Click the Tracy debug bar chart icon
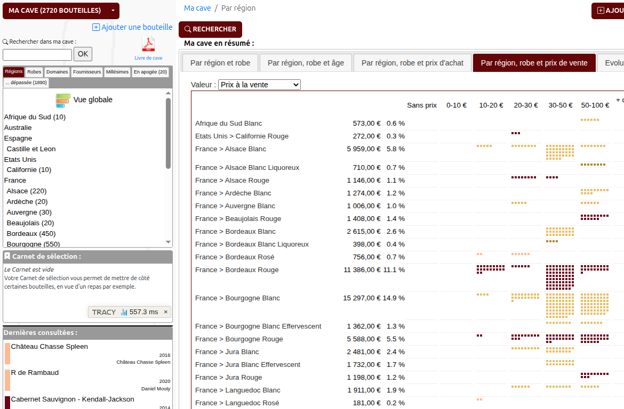This screenshot has height=409, width=624. click(x=124, y=312)
